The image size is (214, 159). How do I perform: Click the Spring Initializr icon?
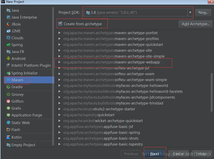click(8, 73)
